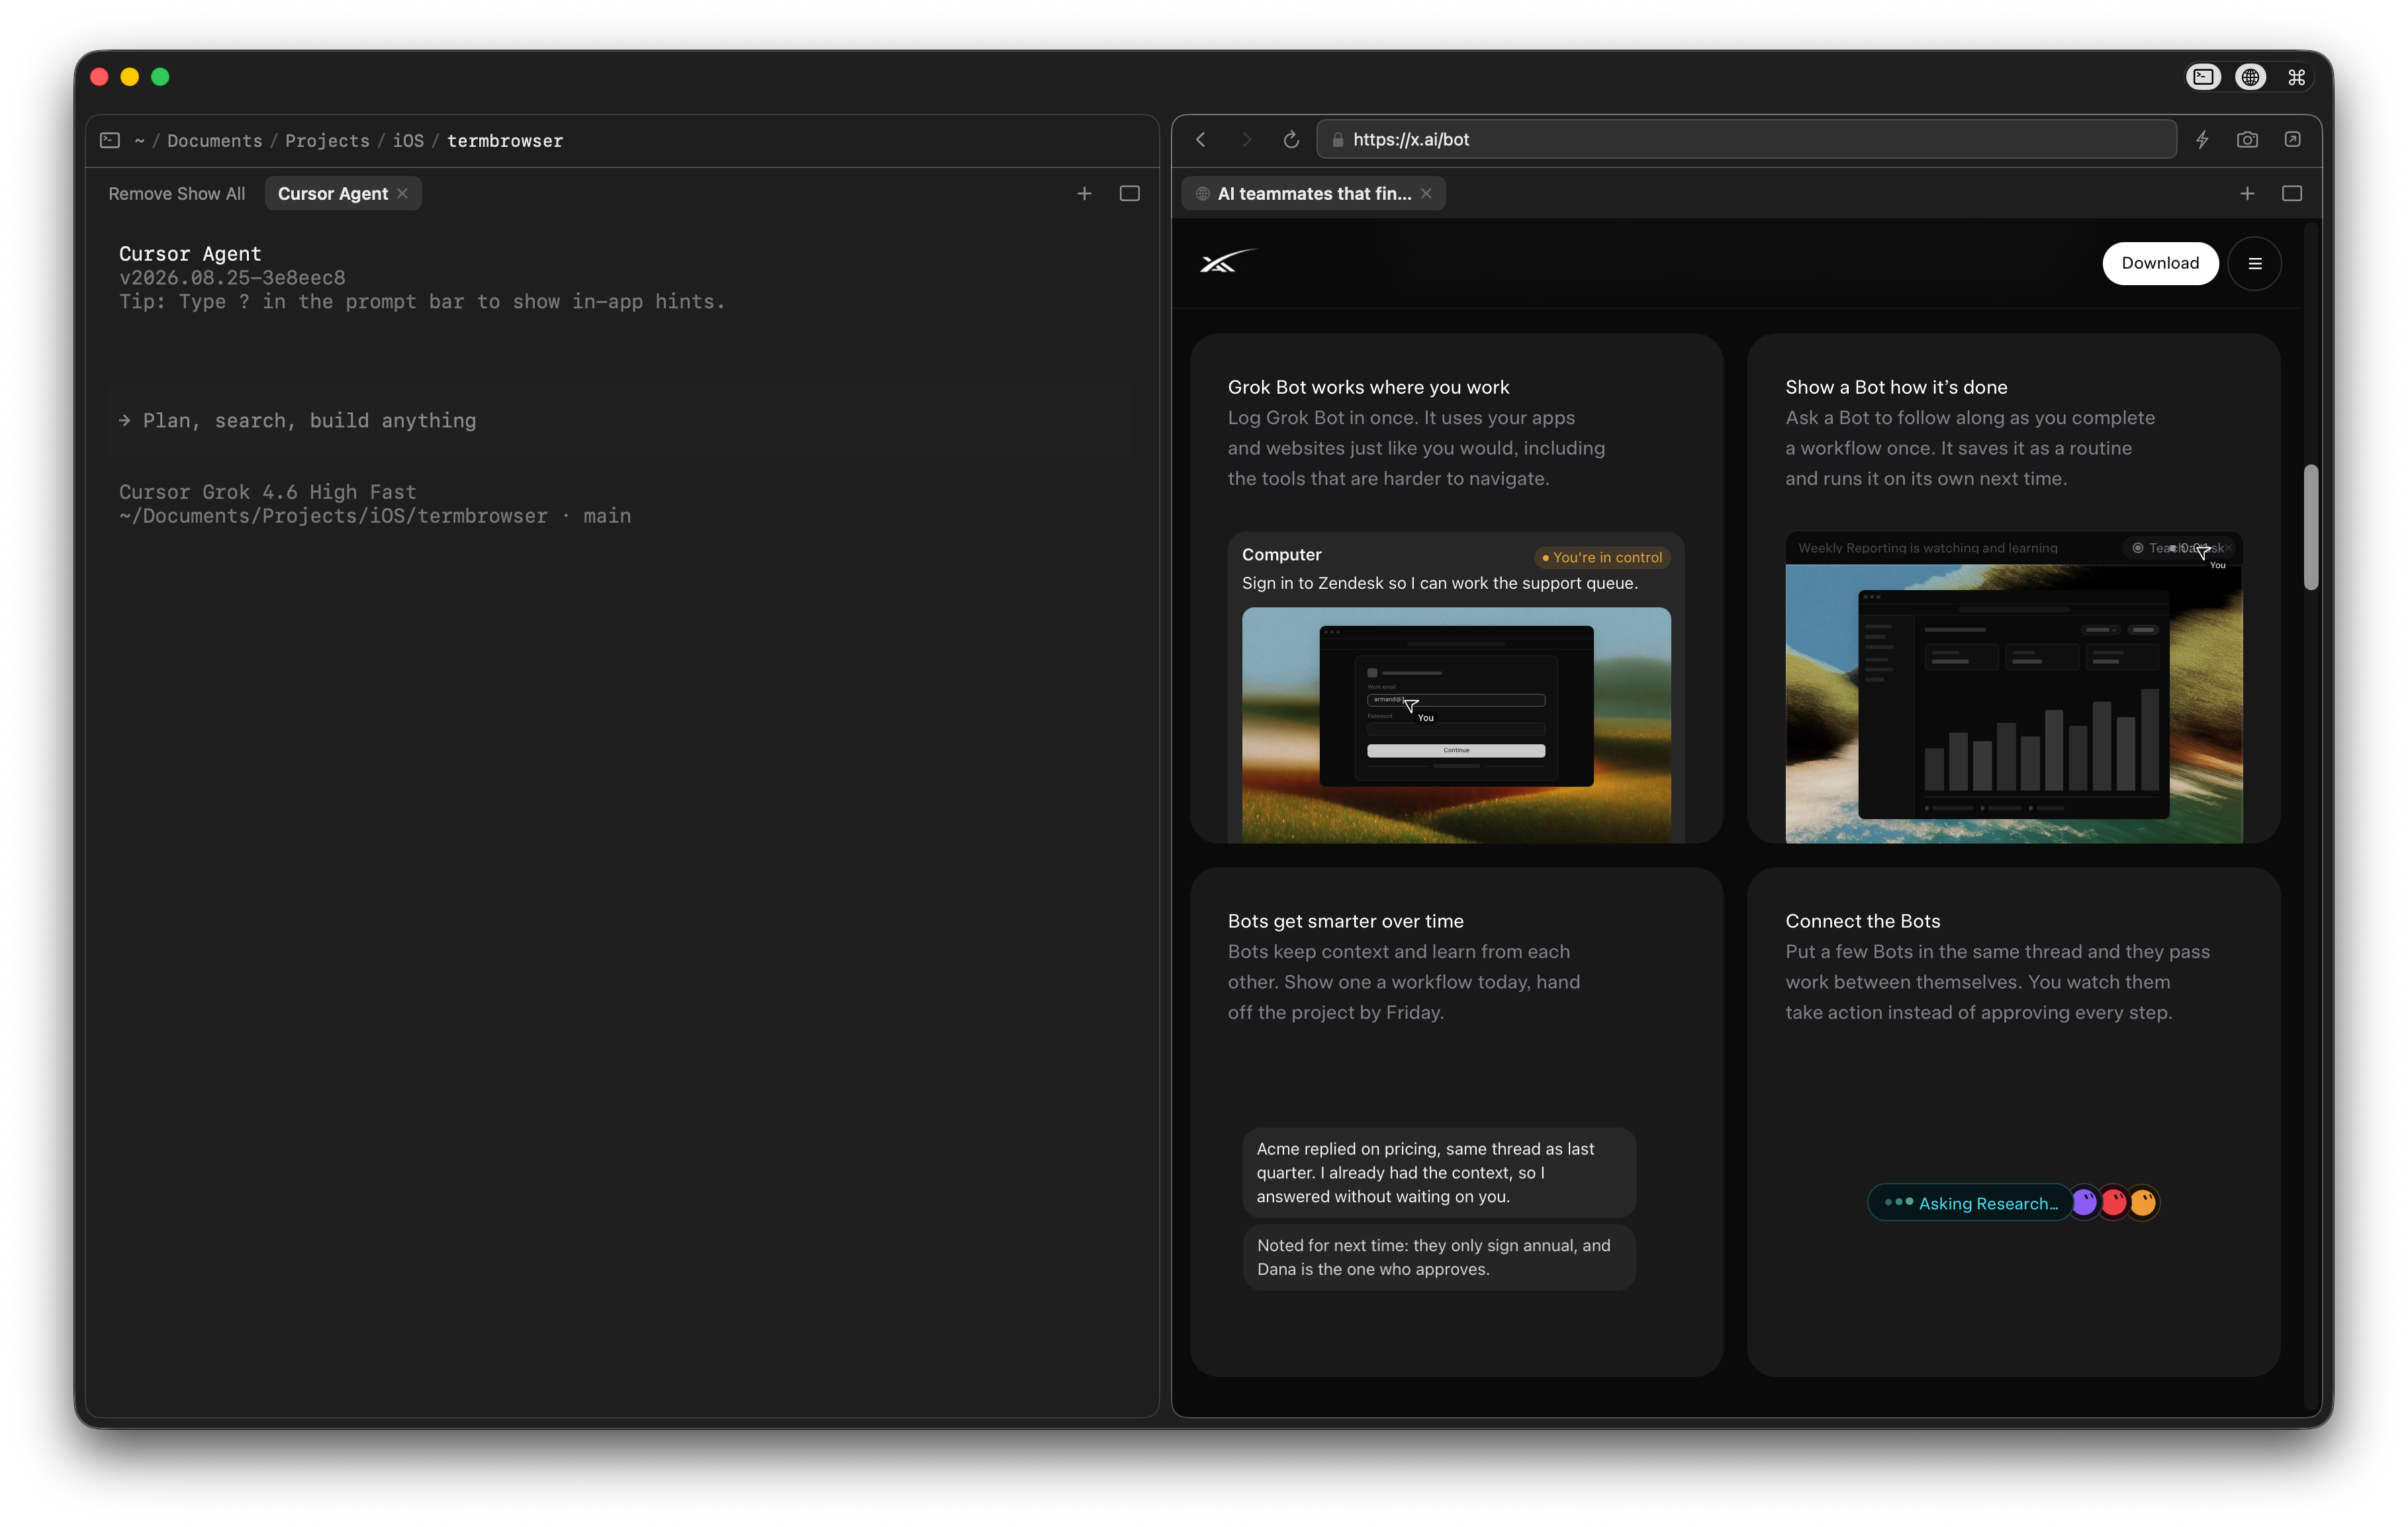The width and height of the screenshot is (2408, 1527).
Task: Take a screenshot with the camera icon
Action: pyautogui.click(x=2247, y=140)
